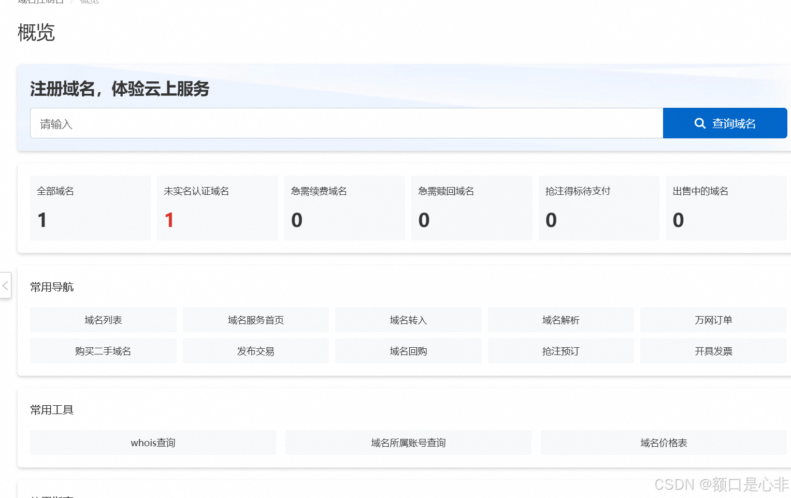View the 抢注得标待支付 card

coord(599,207)
